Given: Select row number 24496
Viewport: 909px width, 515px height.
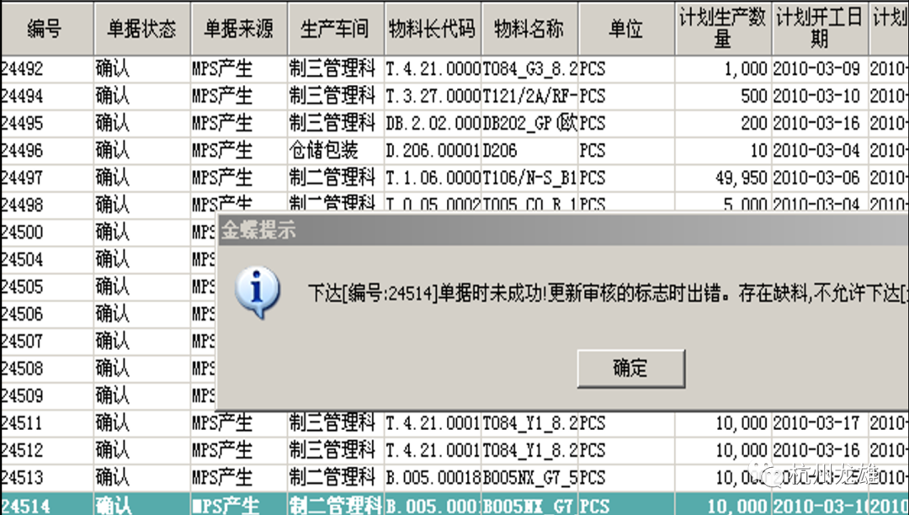Looking at the screenshot, I should click(x=21, y=151).
